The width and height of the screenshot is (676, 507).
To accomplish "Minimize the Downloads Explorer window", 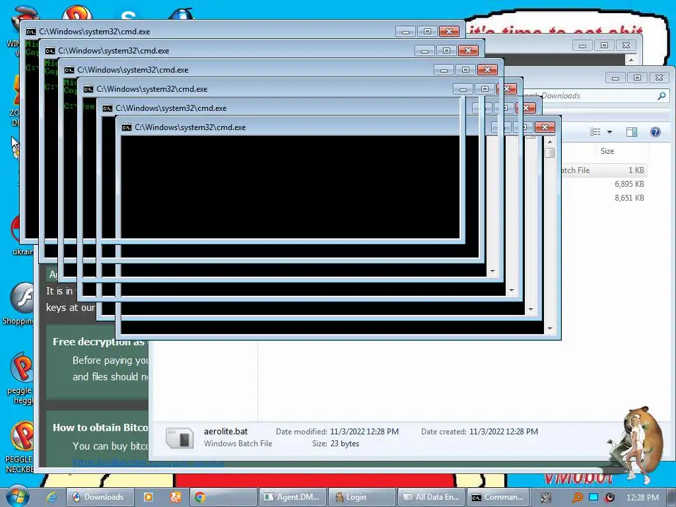I will click(615, 78).
